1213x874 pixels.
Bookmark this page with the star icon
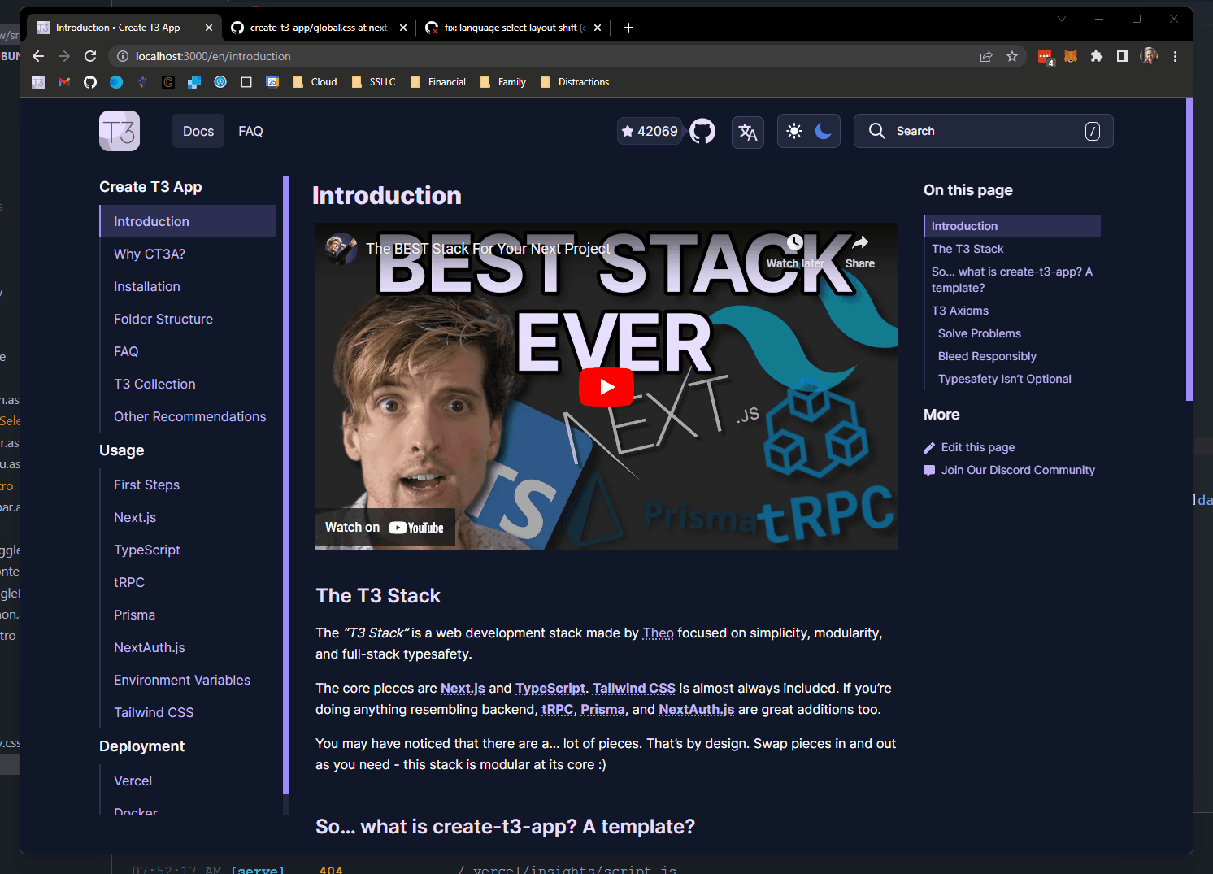coord(1012,56)
